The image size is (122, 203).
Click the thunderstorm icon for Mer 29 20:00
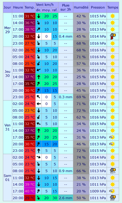113,36
